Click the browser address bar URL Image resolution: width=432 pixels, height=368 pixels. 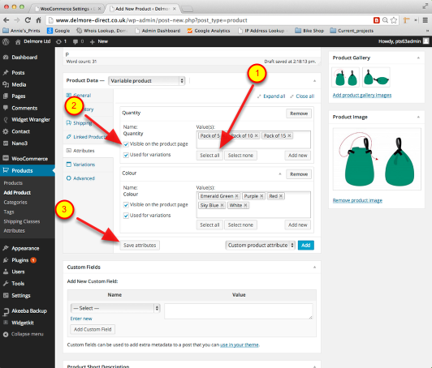click(x=151, y=20)
